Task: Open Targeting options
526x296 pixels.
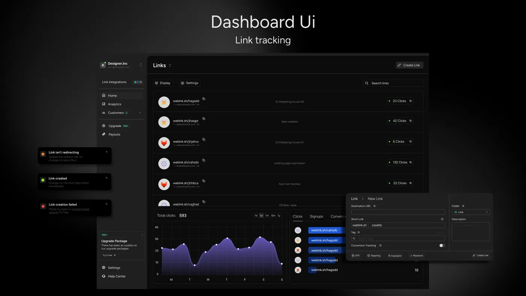Action: (x=374, y=255)
